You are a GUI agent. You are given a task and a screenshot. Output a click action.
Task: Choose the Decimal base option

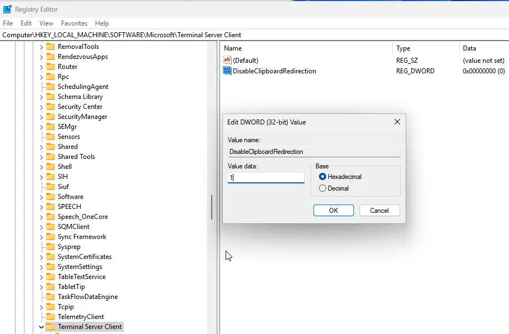(x=322, y=188)
